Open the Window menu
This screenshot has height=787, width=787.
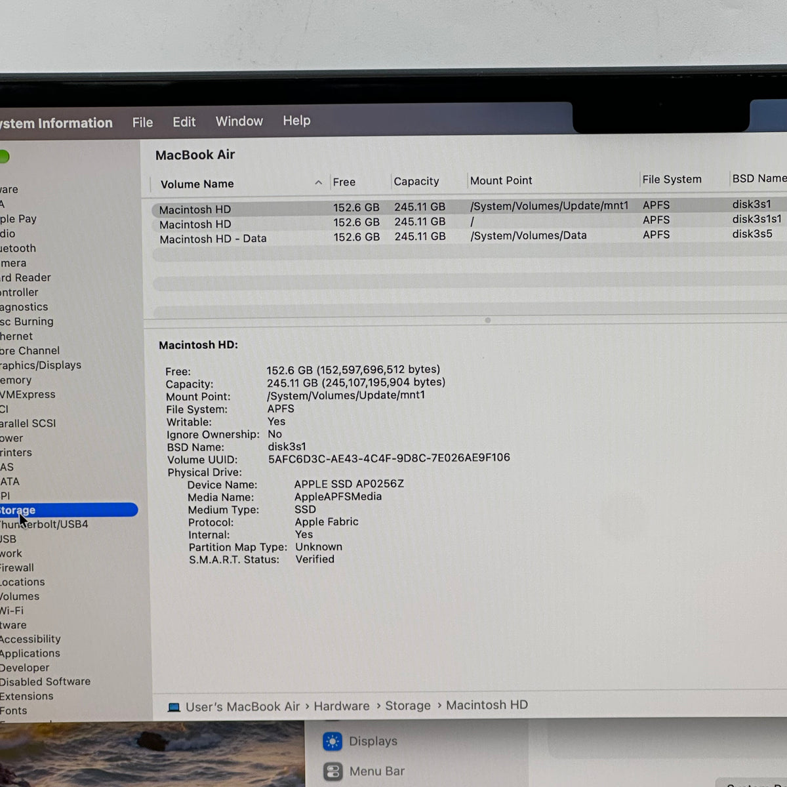pyautogui.click(x=239, y=121)
